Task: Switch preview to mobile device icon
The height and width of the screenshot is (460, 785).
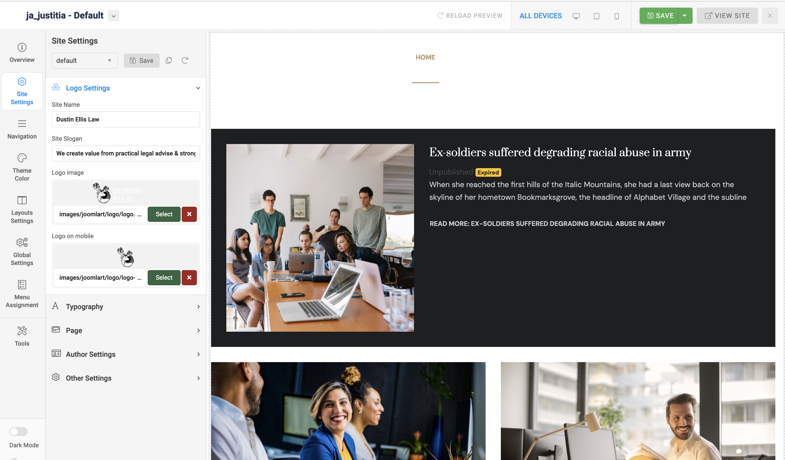Action: pyautogui.click(x=617, y=16)
